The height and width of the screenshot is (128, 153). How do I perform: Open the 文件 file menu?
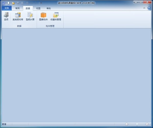7,8
